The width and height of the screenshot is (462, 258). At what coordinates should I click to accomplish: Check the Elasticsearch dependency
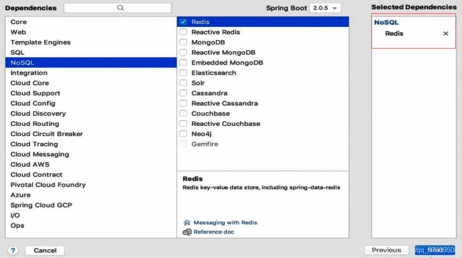[x=183, y=72]
